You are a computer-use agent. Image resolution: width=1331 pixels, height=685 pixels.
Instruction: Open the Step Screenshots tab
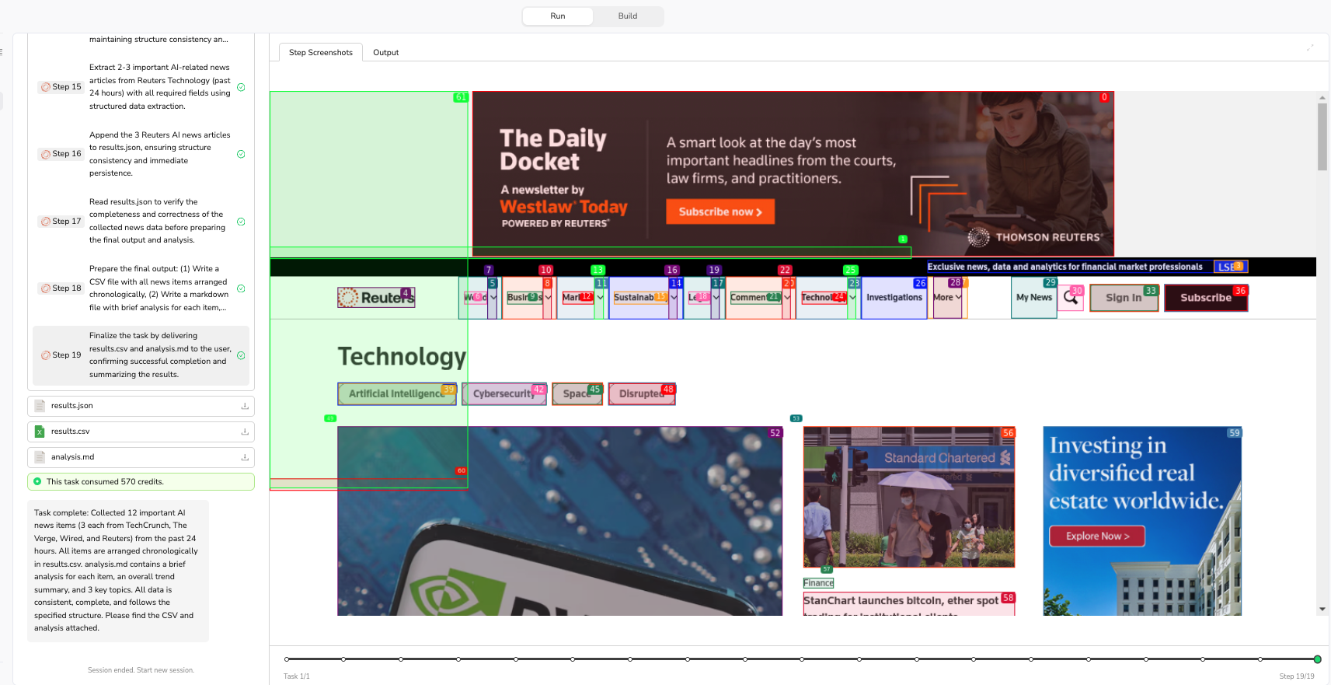pyautogui.click(x=321, y=53)
